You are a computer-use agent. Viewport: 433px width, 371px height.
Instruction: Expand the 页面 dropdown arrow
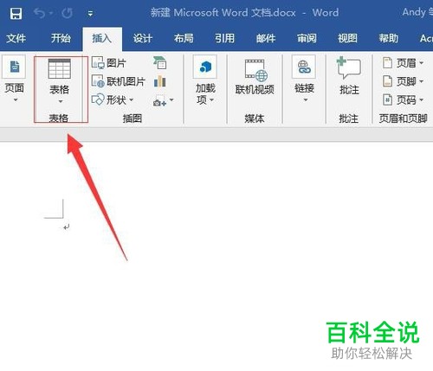pos(16,100)
